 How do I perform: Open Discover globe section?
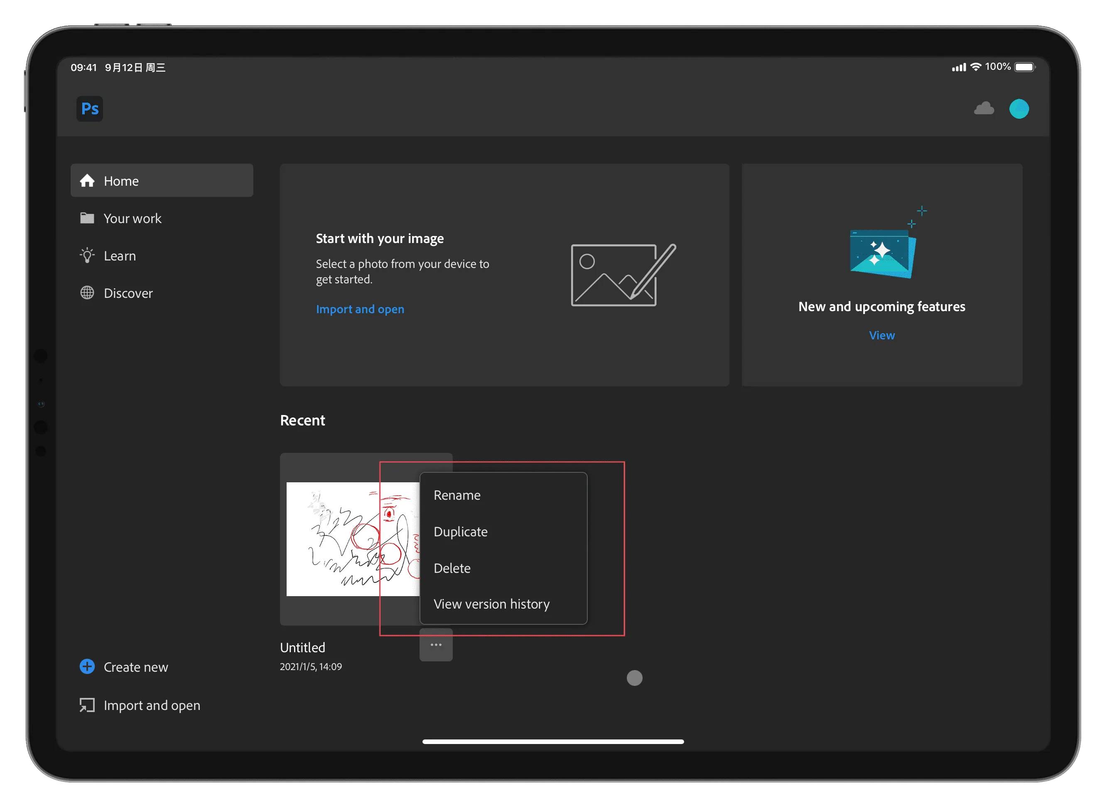[x=128, y=293]
